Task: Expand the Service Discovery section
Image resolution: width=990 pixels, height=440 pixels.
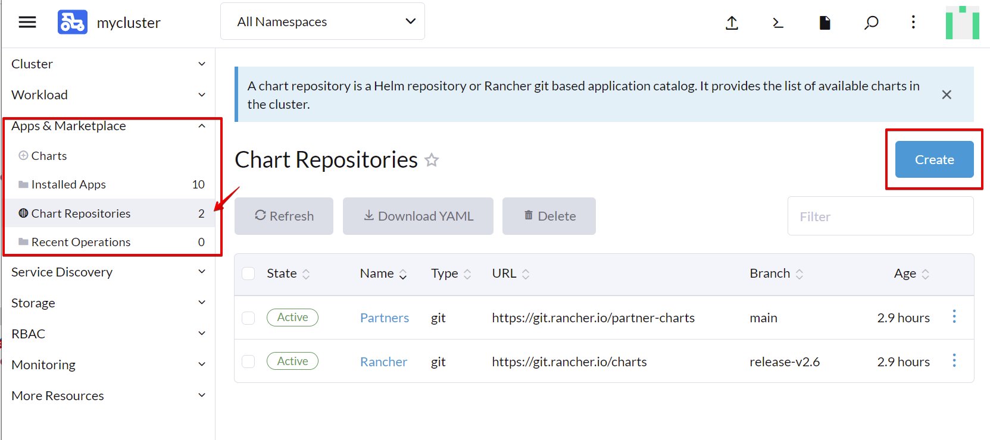Action: tap(108, 272)
